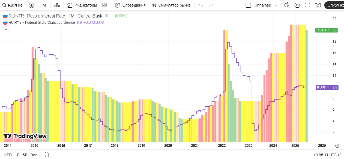This screenshot has height=159, width=344.
Task: Open the M timeframe interval selector
Action: tap(44, 5)
